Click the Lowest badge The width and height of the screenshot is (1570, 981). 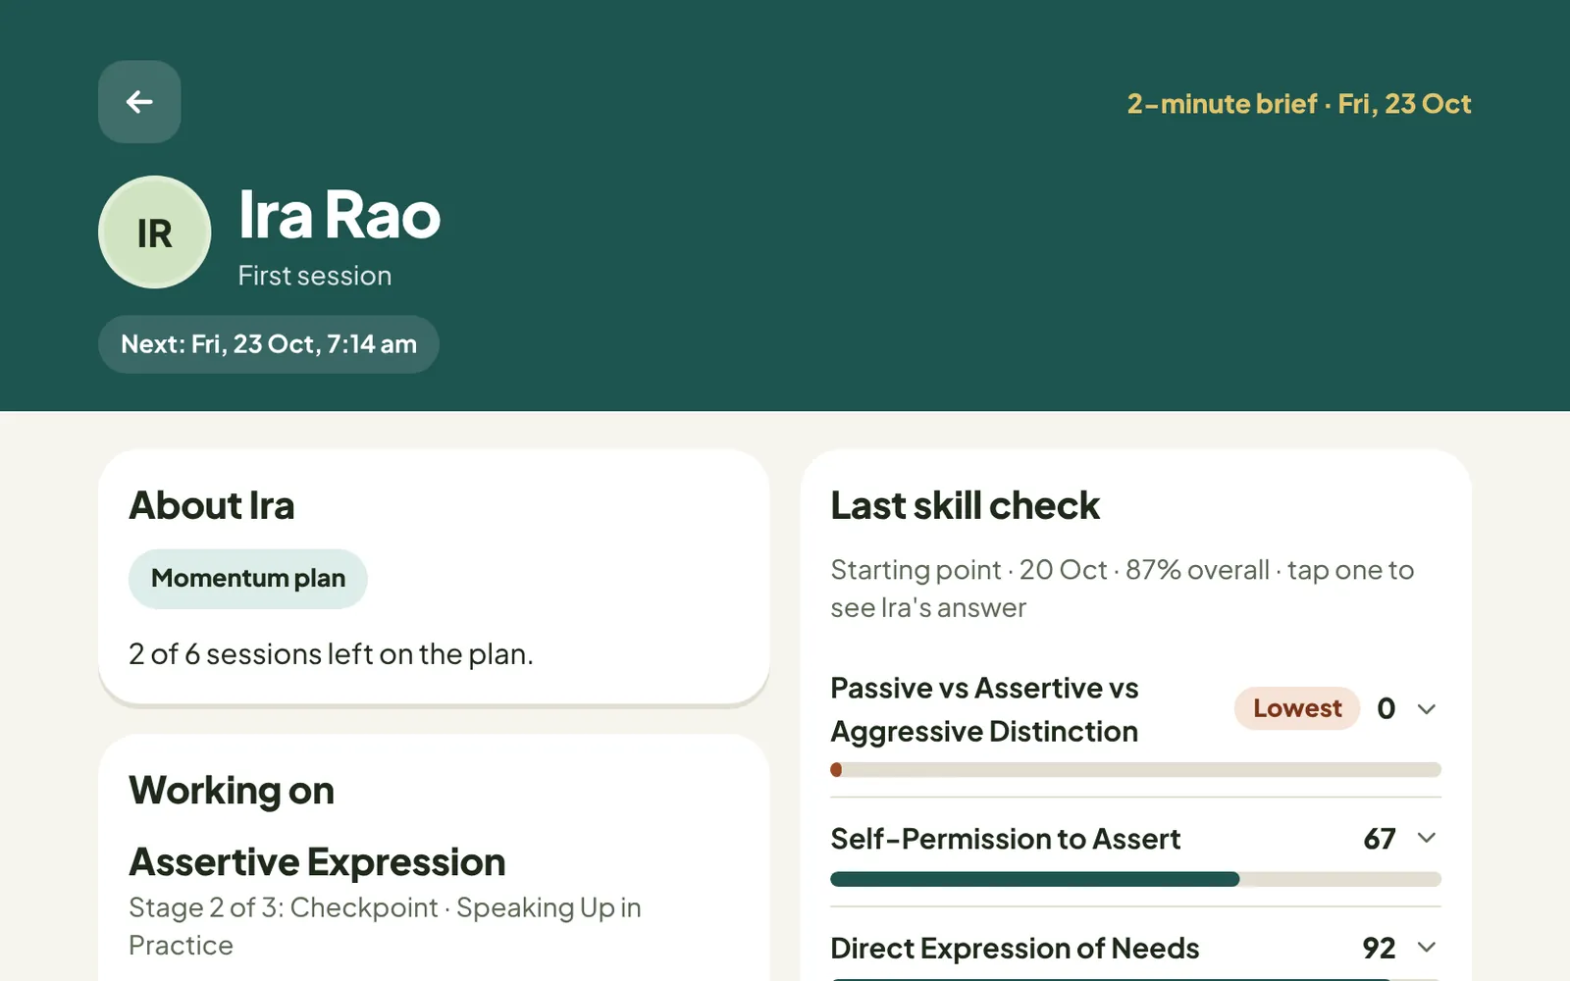(x=1297, y=708)
